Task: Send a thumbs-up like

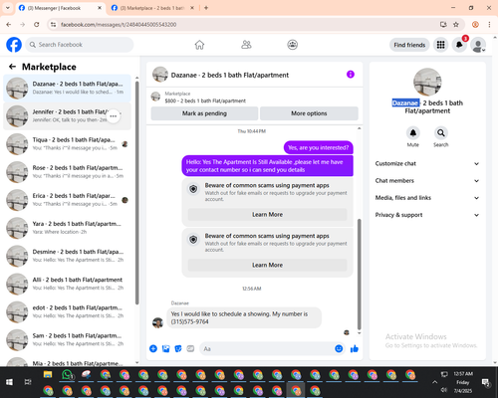Action: [x=355, y=348]
